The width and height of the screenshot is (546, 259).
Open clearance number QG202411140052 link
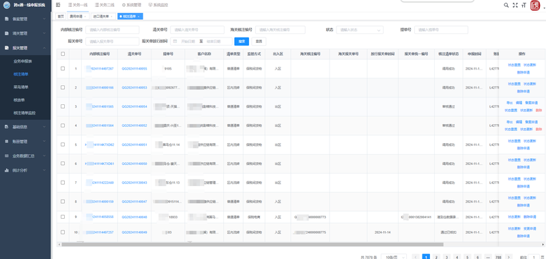click(x=134, y=125)
